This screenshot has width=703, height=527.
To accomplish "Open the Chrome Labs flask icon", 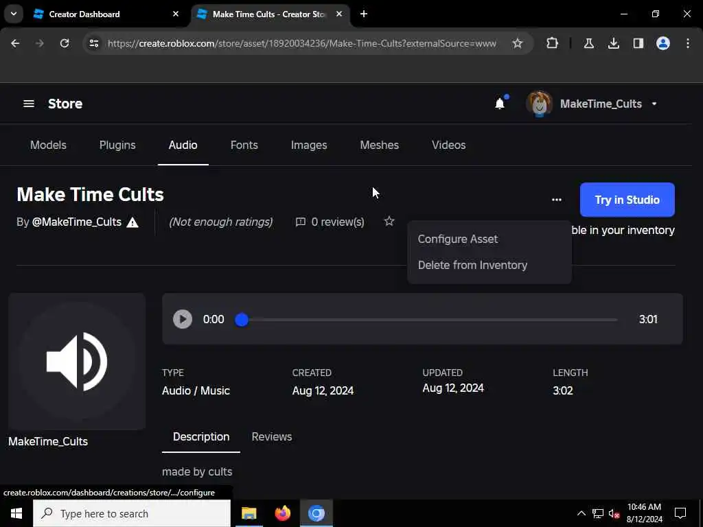I will (x=588, y=43).
